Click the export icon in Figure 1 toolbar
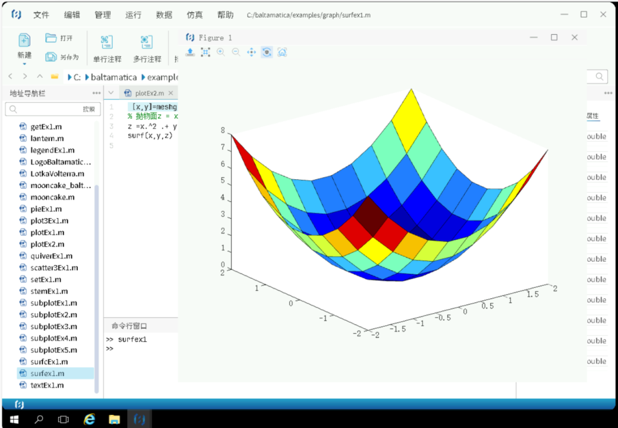 coord(191,53)
